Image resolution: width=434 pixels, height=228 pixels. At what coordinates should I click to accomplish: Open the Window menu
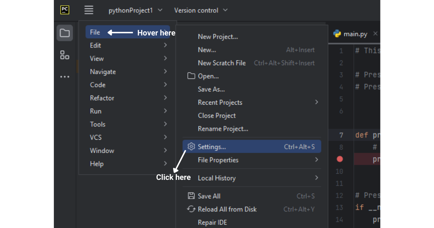click(128, 151)
